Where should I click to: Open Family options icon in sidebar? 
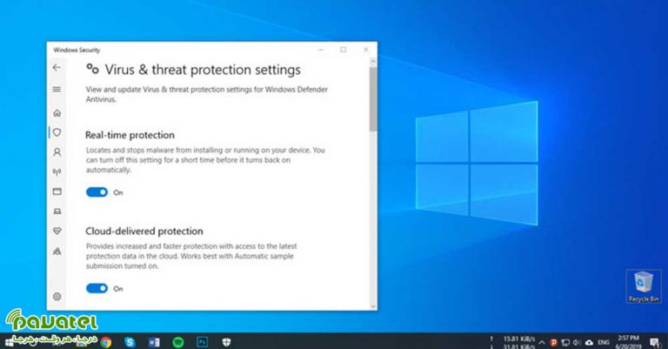[57, 251]
